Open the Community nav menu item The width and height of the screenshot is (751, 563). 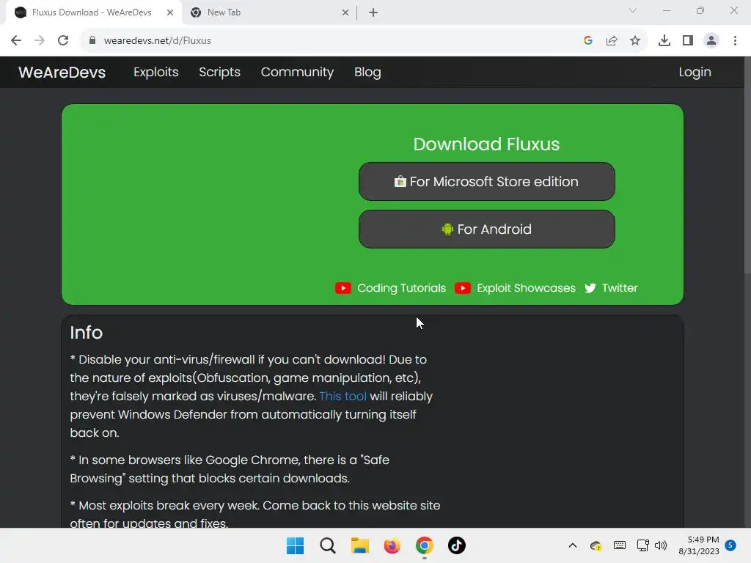point(297,72)
